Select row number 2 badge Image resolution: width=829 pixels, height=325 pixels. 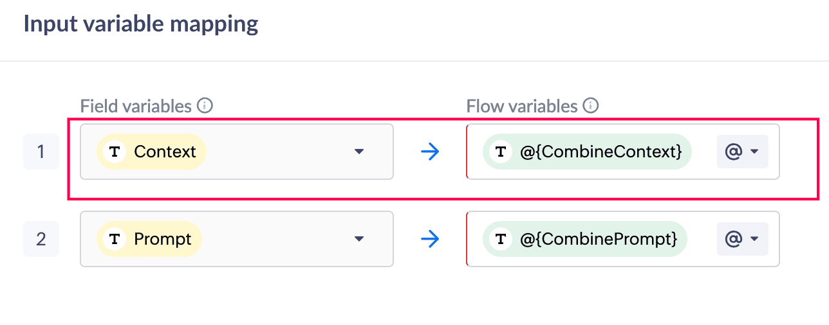click(x=41, y=240)
